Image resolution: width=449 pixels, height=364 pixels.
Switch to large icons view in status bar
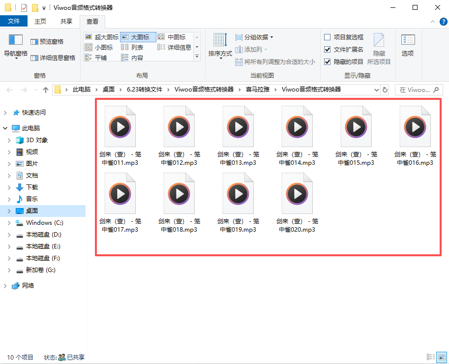click(442, 357)
